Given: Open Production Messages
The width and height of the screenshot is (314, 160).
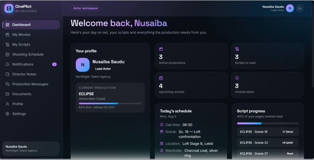Looking at the screenshot, I should pyautogui.click(x=31, y=84).
